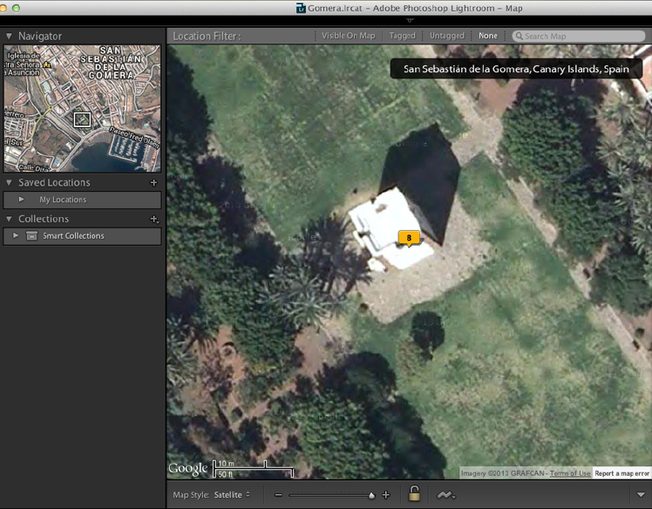Open the GPS tracklog menu icon
Viewport: 652px width, 509px height.
click(445, 495)
